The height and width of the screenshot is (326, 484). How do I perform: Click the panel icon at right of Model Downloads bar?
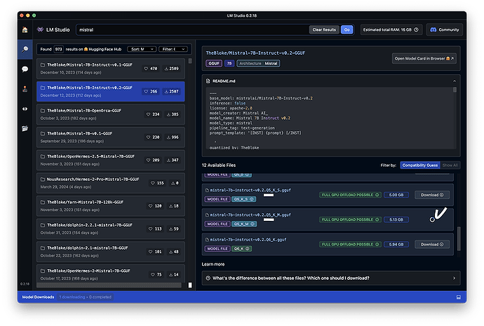pos(458,297)
